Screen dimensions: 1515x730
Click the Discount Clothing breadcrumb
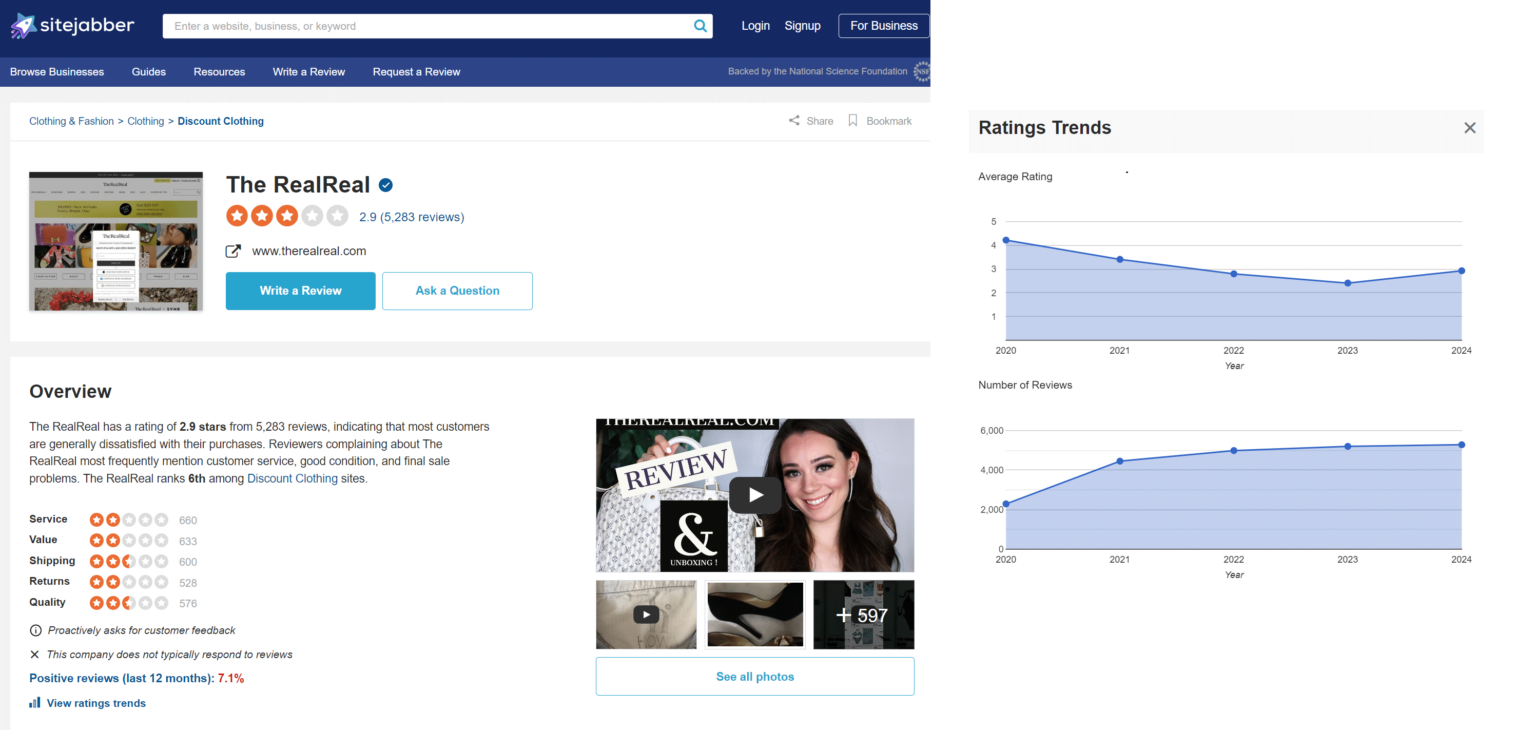coord(221,121)
